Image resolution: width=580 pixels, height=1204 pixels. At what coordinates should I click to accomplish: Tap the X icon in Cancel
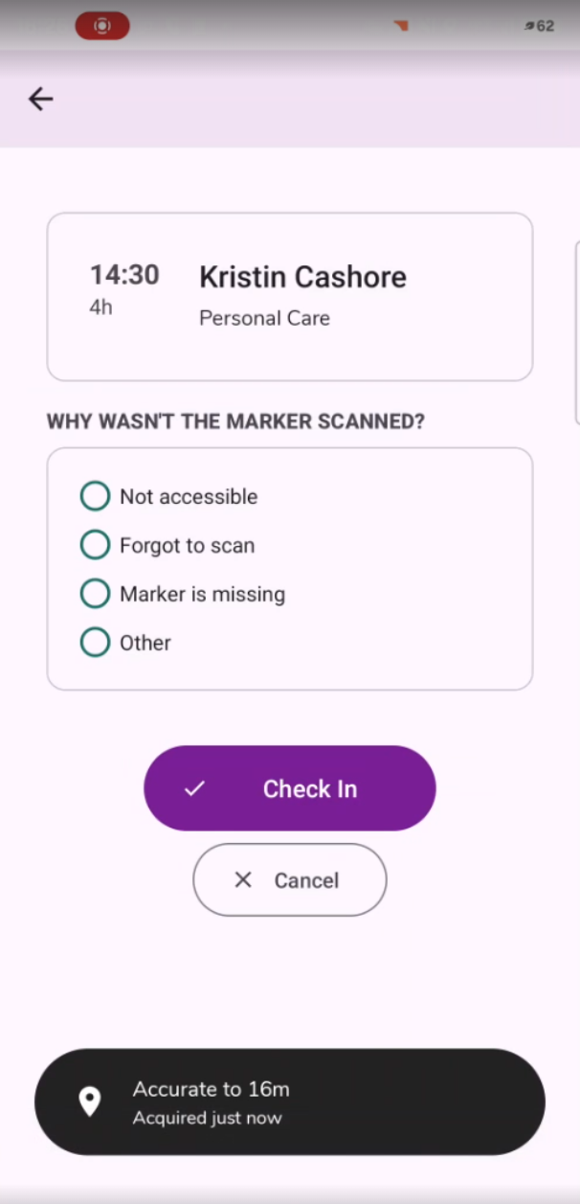243,879
